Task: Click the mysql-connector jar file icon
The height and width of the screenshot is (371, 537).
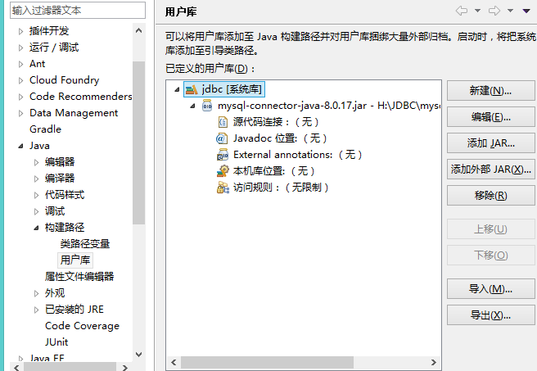Action: 207,106
